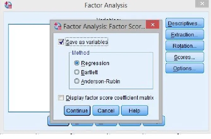Open the Scores settings
211x139 pixels.
[x=184, y=57]
